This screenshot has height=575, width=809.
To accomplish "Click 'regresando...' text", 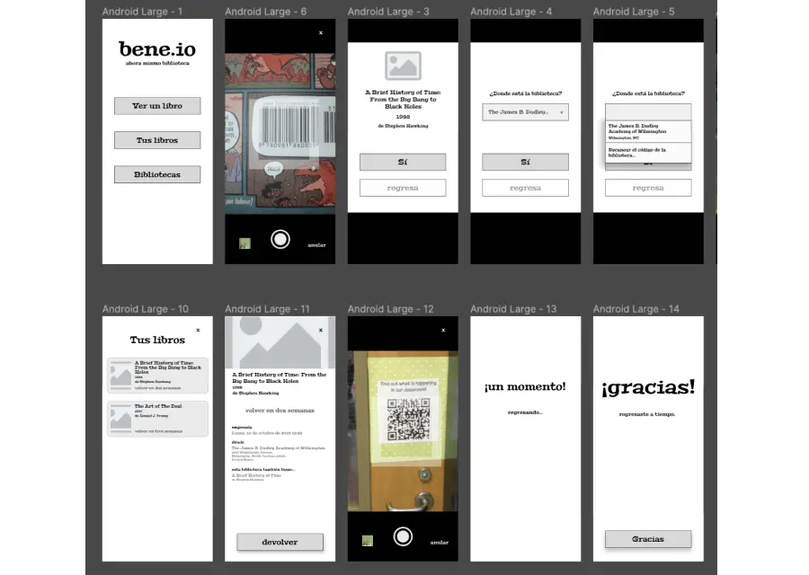I will coord(525,412).
